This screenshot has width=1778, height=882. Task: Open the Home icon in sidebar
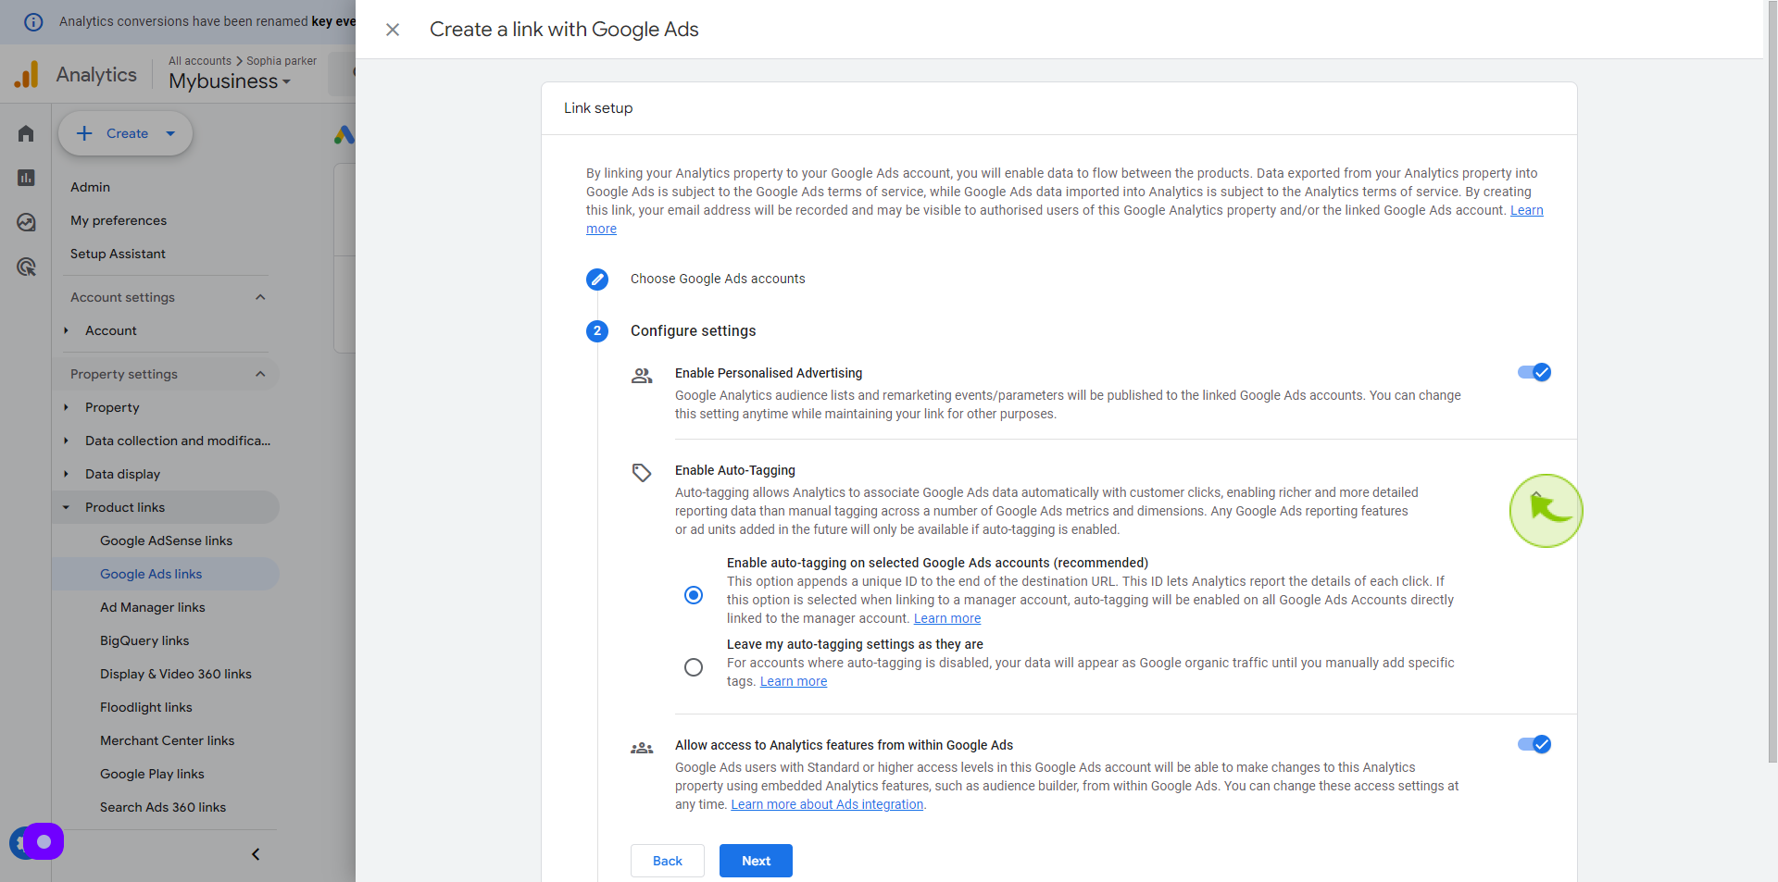tap(26, 134)
